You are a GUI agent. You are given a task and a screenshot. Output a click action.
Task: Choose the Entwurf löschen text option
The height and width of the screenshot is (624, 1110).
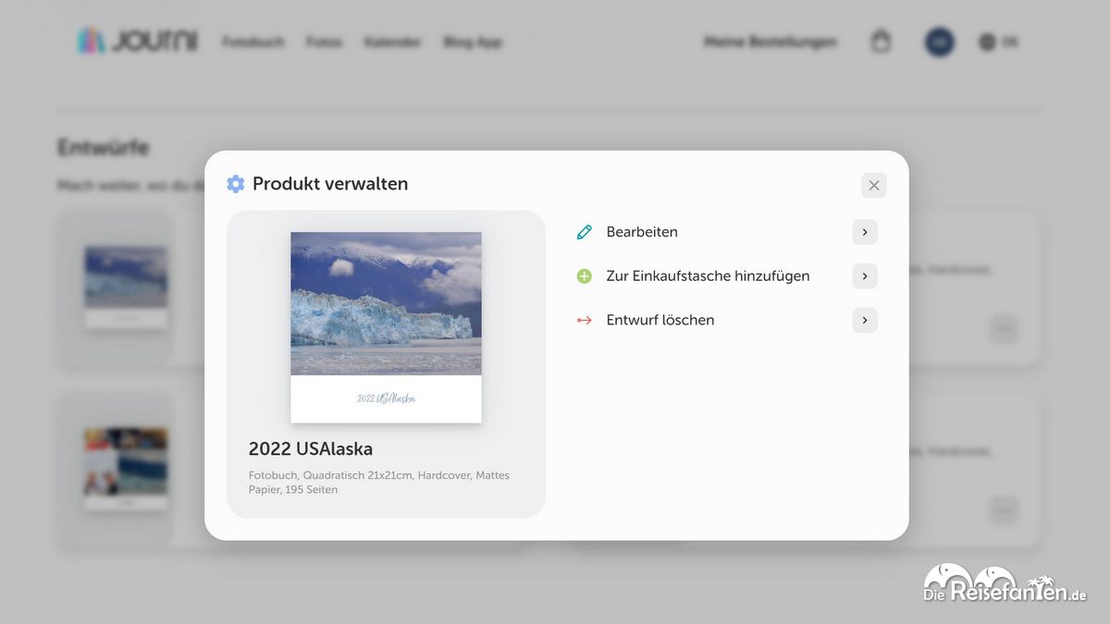(660, 321)
